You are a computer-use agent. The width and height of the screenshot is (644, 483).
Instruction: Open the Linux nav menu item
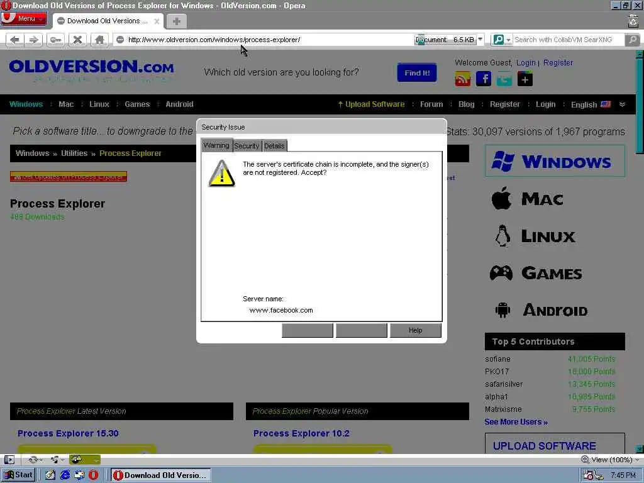coord(99,104)
